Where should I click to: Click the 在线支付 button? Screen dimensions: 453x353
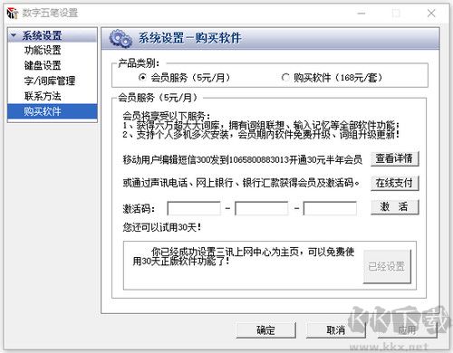click(394, 183)
